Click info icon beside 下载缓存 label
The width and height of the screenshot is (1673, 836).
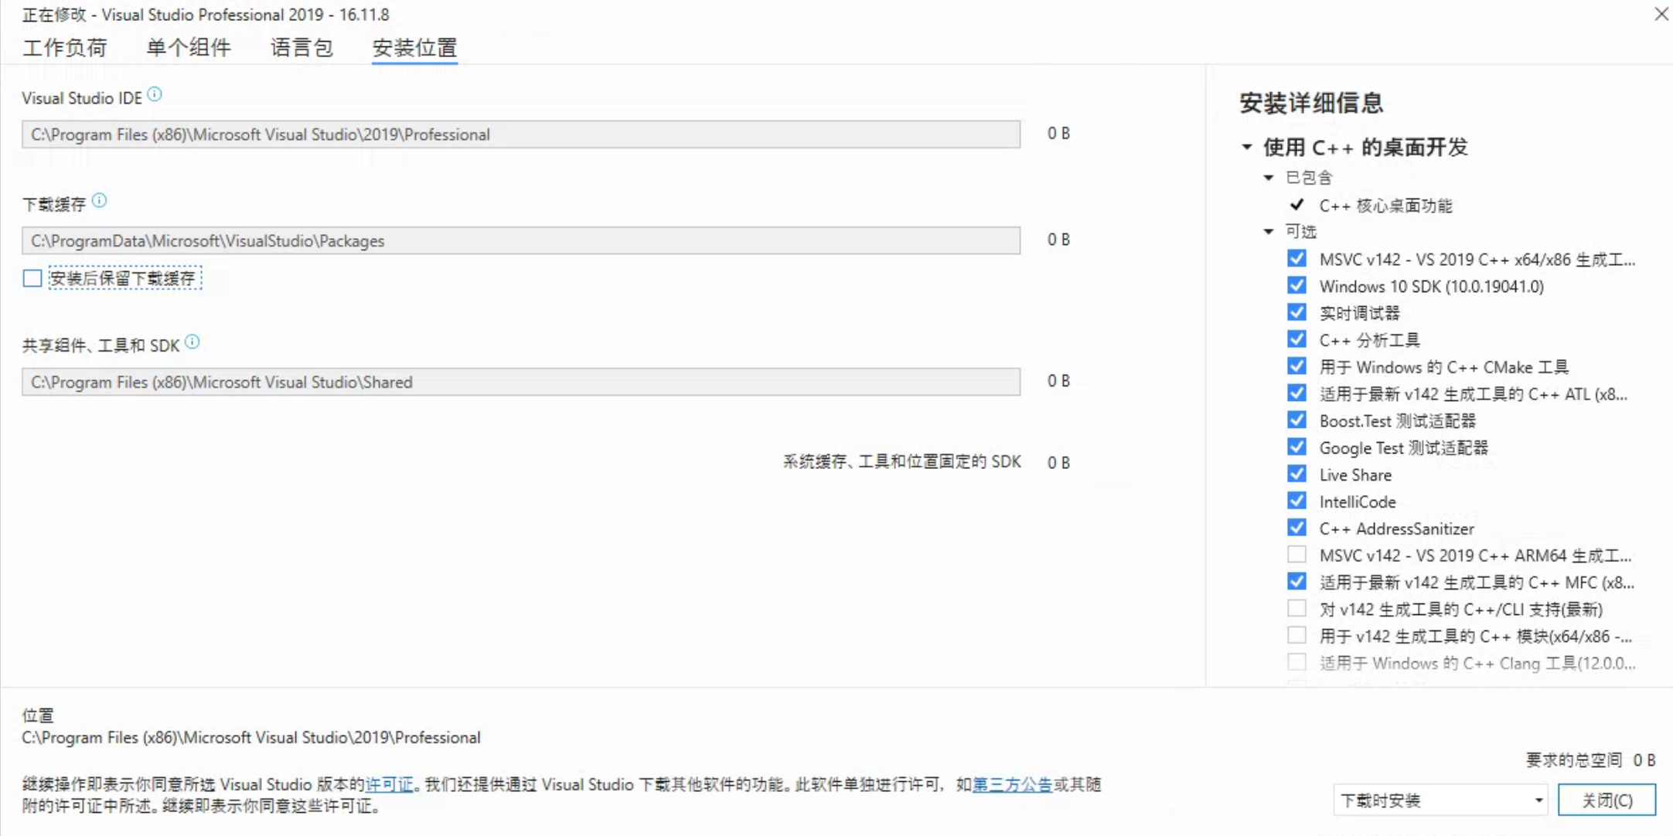99,201
